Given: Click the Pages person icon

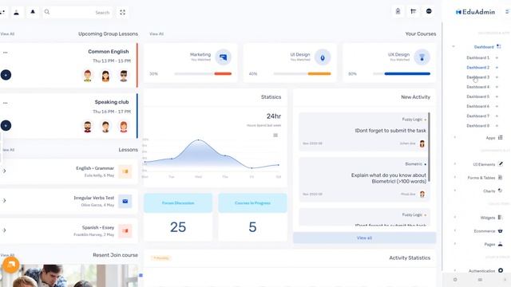Looking at the screenshot, I should coord(501,244).
